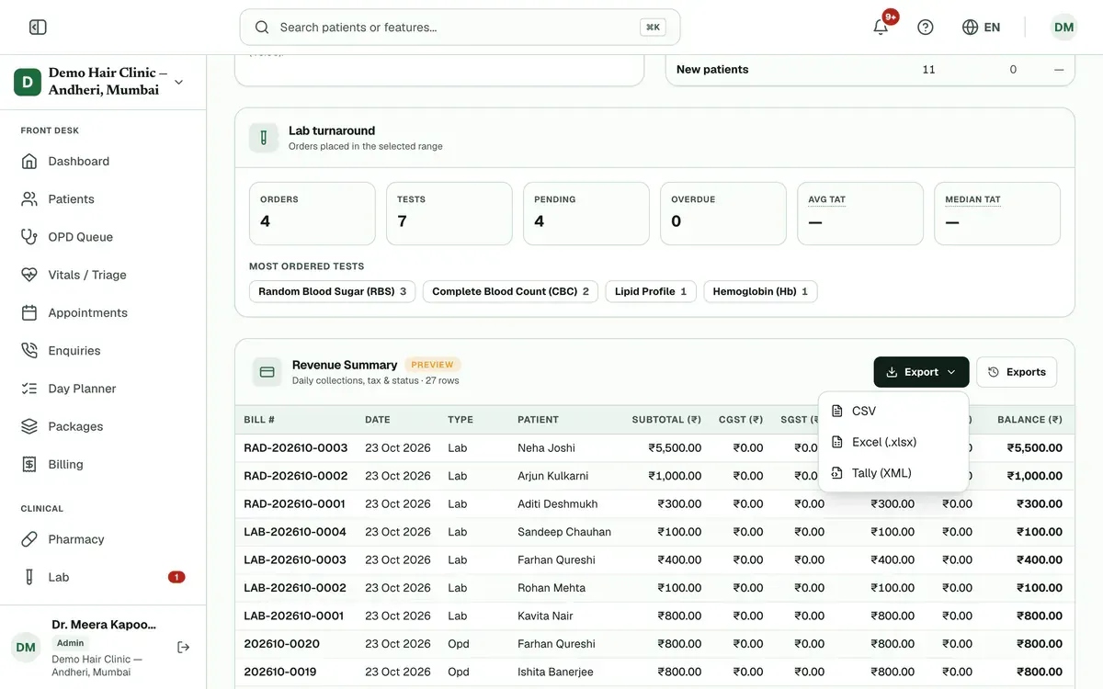Screen dimensions: 1103x689
Task: Click bill RAD-202610-0003
Action: (295, 448)
